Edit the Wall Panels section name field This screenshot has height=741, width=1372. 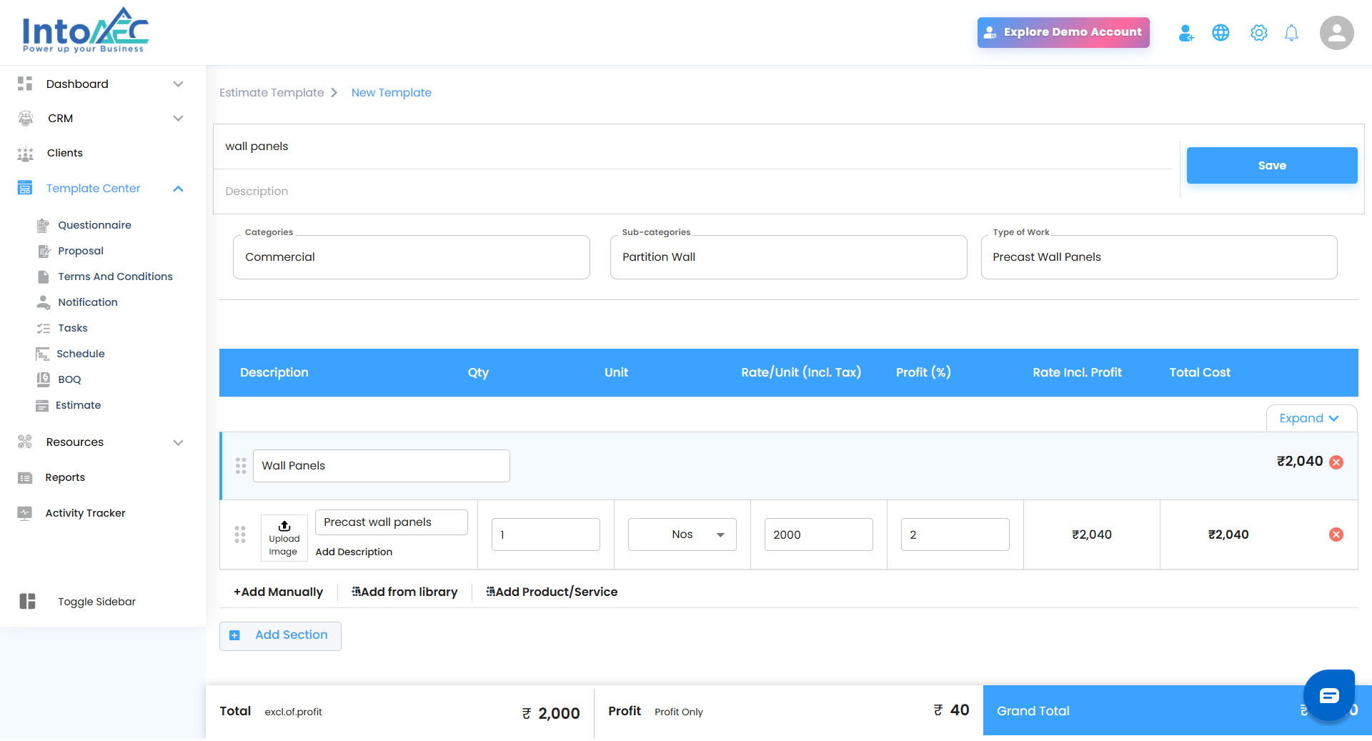[382, 466]
